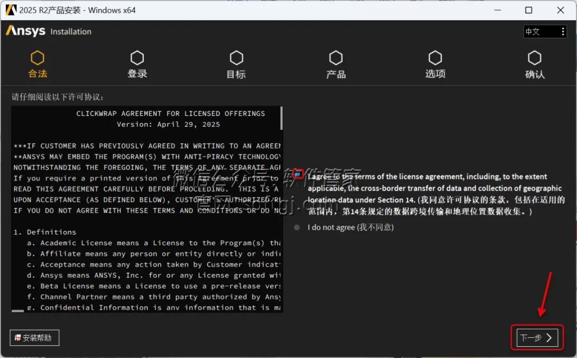577x358 pixels.
Task: Click the 合法 step hexagon icon
Action: 37,58
